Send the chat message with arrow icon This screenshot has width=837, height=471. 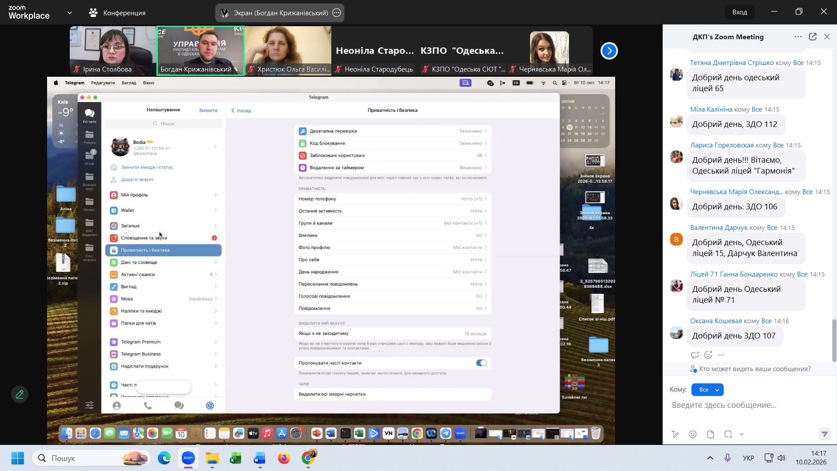coord(824,434)
